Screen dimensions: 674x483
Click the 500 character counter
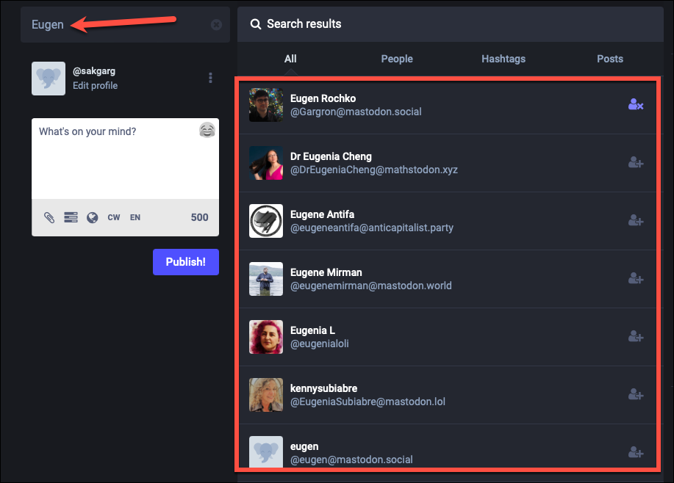tap(199, 218)
